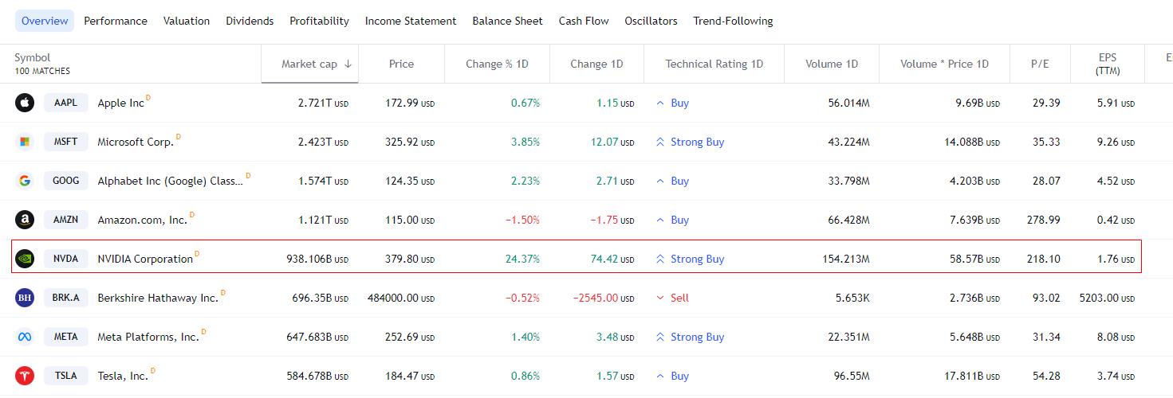
Task: Open the Cash Flow tab
Action: (x=584, y=21)
